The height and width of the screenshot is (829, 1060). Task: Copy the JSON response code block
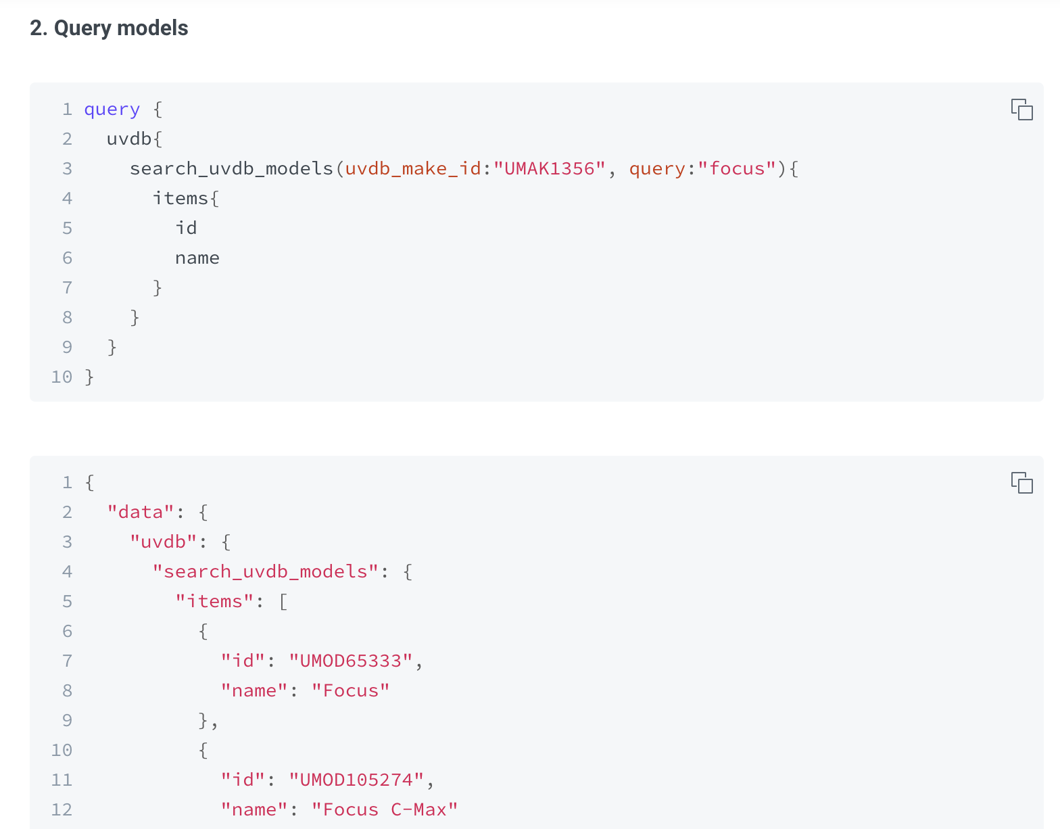(1021, 482)
